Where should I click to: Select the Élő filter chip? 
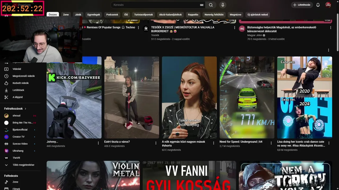126,15
